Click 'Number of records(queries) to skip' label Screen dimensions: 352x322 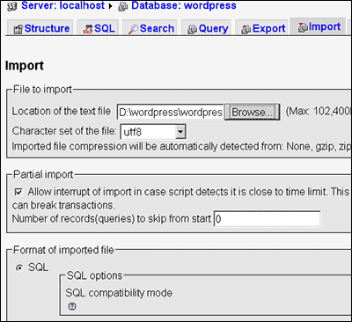[x=111, y=218]
